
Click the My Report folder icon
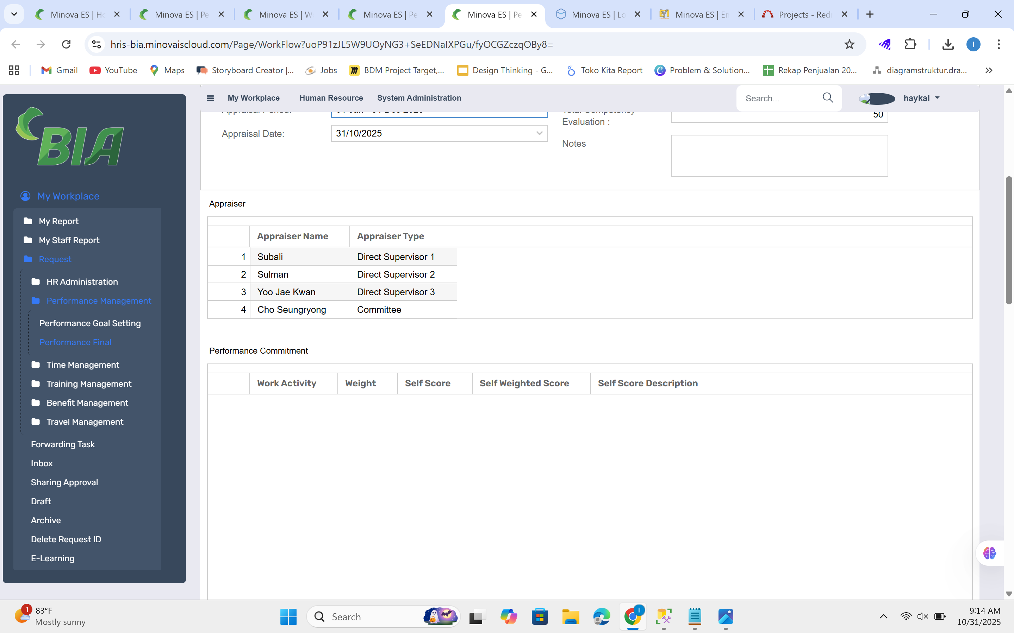28,221
